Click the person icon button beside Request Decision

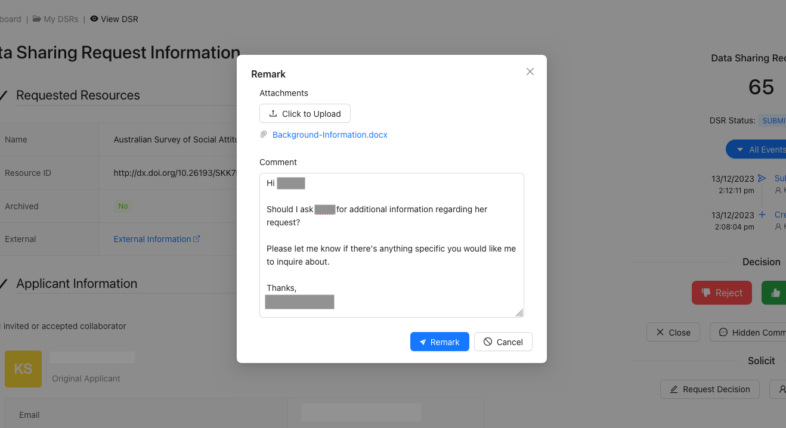[x=778, y=389]
